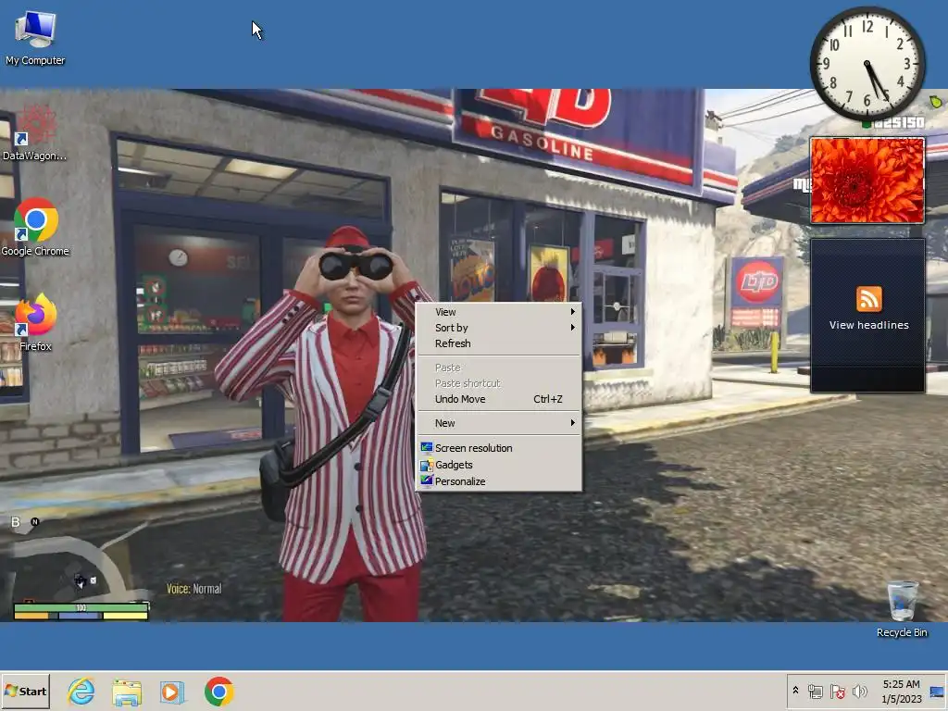Select the DataWagon desktop shortcut
Screen dimensions: 948x711
tap(34, 133)
